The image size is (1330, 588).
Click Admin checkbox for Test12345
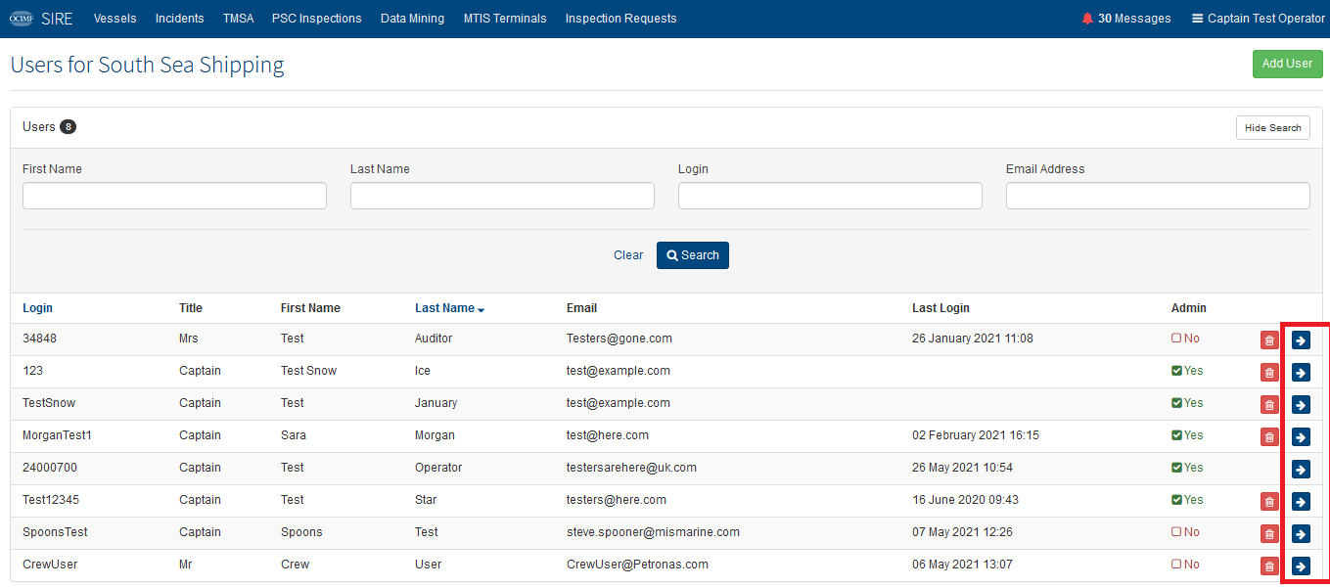1176,500
